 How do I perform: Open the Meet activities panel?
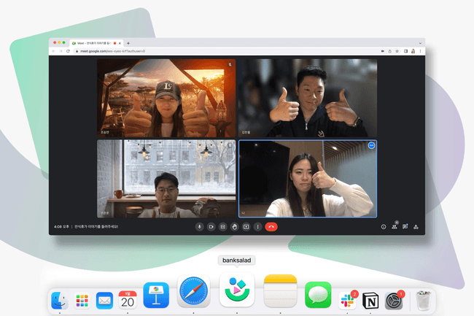[x=416, y=227]
